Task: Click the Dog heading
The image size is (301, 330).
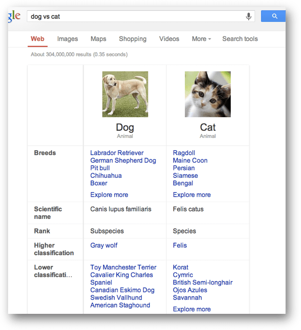Action: (x=125, y=127)
